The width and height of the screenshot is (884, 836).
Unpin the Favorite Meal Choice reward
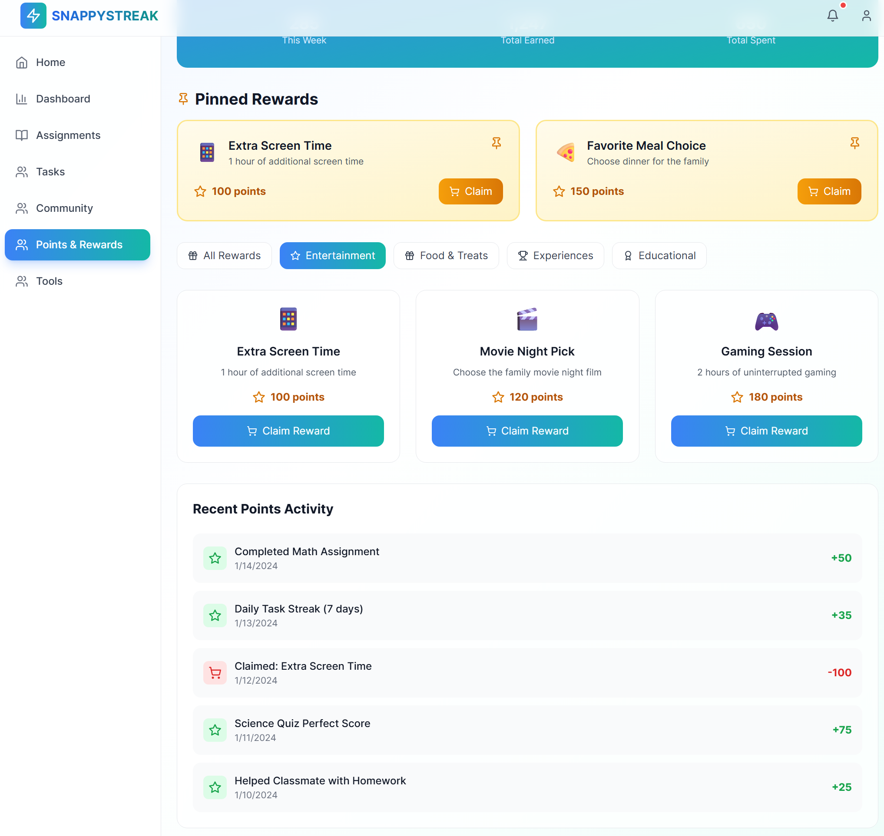coord(854,143)
